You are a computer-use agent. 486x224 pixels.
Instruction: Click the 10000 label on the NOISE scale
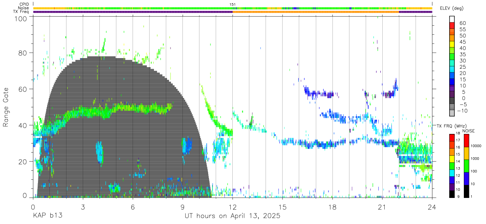pyautogui.click(x=476, y=147)
